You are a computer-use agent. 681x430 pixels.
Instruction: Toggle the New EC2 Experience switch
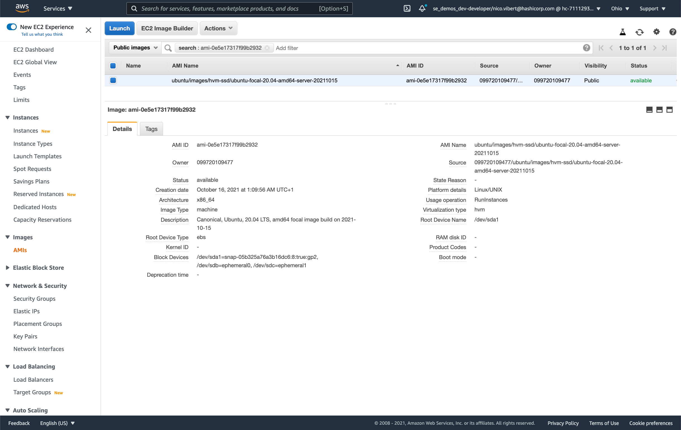[12, 27]
